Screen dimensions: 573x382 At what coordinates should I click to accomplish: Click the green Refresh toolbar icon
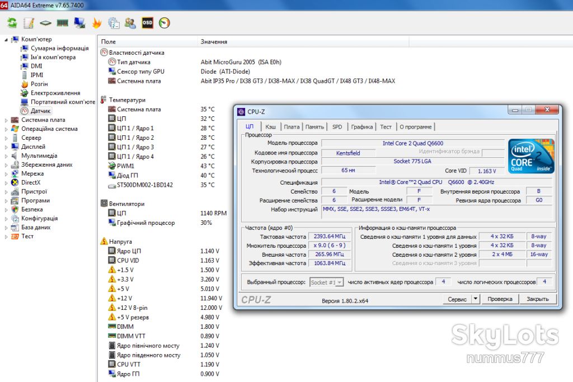pos(12,23)
